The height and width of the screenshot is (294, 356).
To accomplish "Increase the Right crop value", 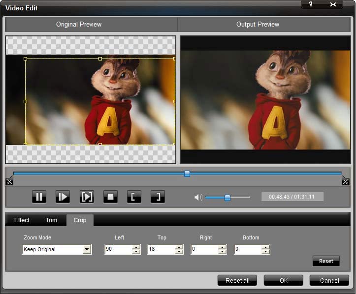I will click(x=222, y=247).
